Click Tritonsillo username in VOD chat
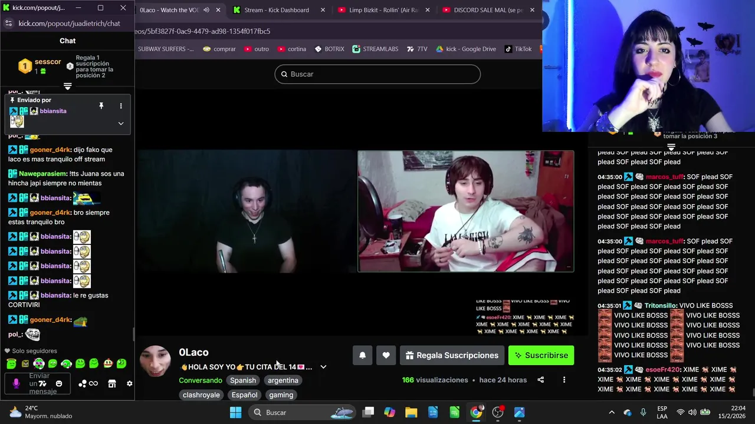The height and width of the screenshot is (424, 755). tap(661, 306)
